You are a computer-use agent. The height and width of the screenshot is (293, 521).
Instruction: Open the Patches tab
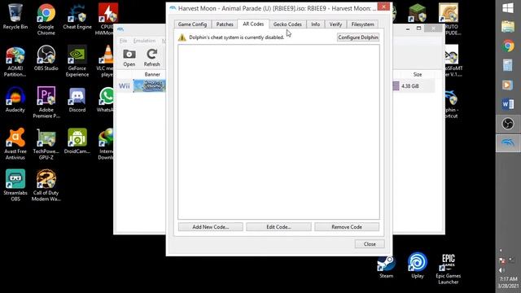tap(225, 24)
